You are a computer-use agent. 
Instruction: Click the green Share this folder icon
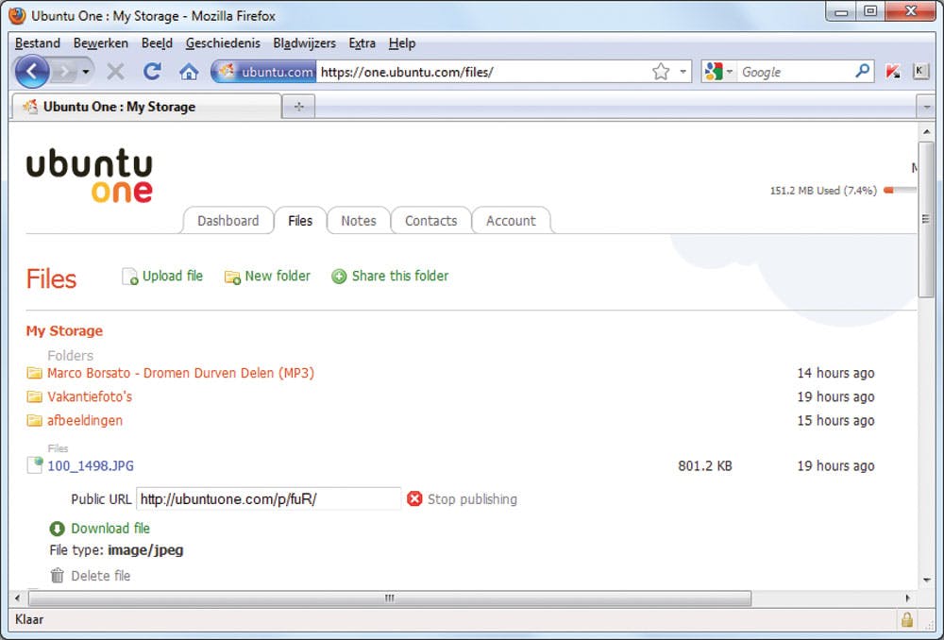339,277
